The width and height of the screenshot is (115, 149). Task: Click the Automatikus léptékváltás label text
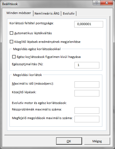tap(33, 33)
